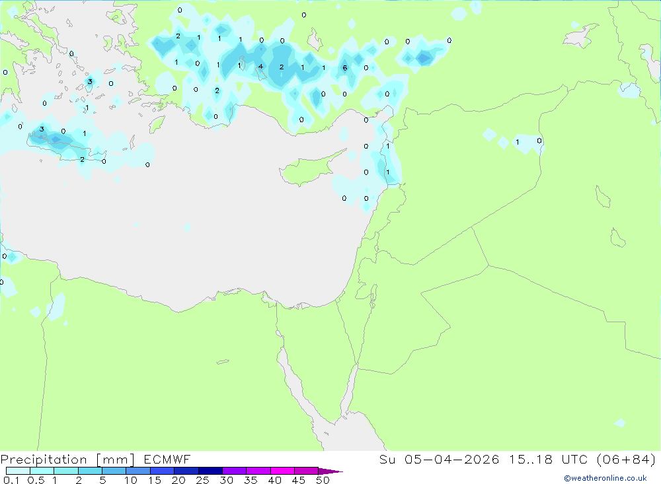Click the '50' legend scale label
The image size is (661, 484).
coord(323,480)
